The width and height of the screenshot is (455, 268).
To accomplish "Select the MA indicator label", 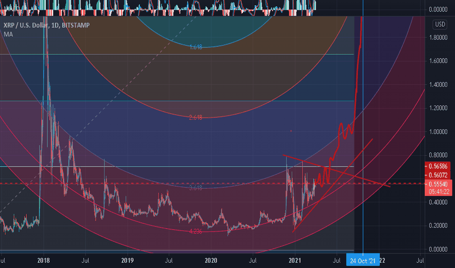I will (x=8, y=34).
